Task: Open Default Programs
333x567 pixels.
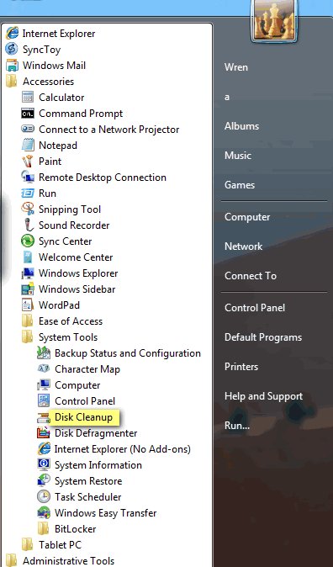Action: point(263,337)
